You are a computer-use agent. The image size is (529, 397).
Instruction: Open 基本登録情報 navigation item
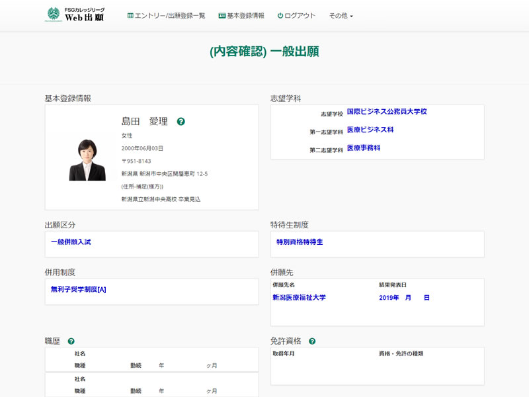[241, 15]
